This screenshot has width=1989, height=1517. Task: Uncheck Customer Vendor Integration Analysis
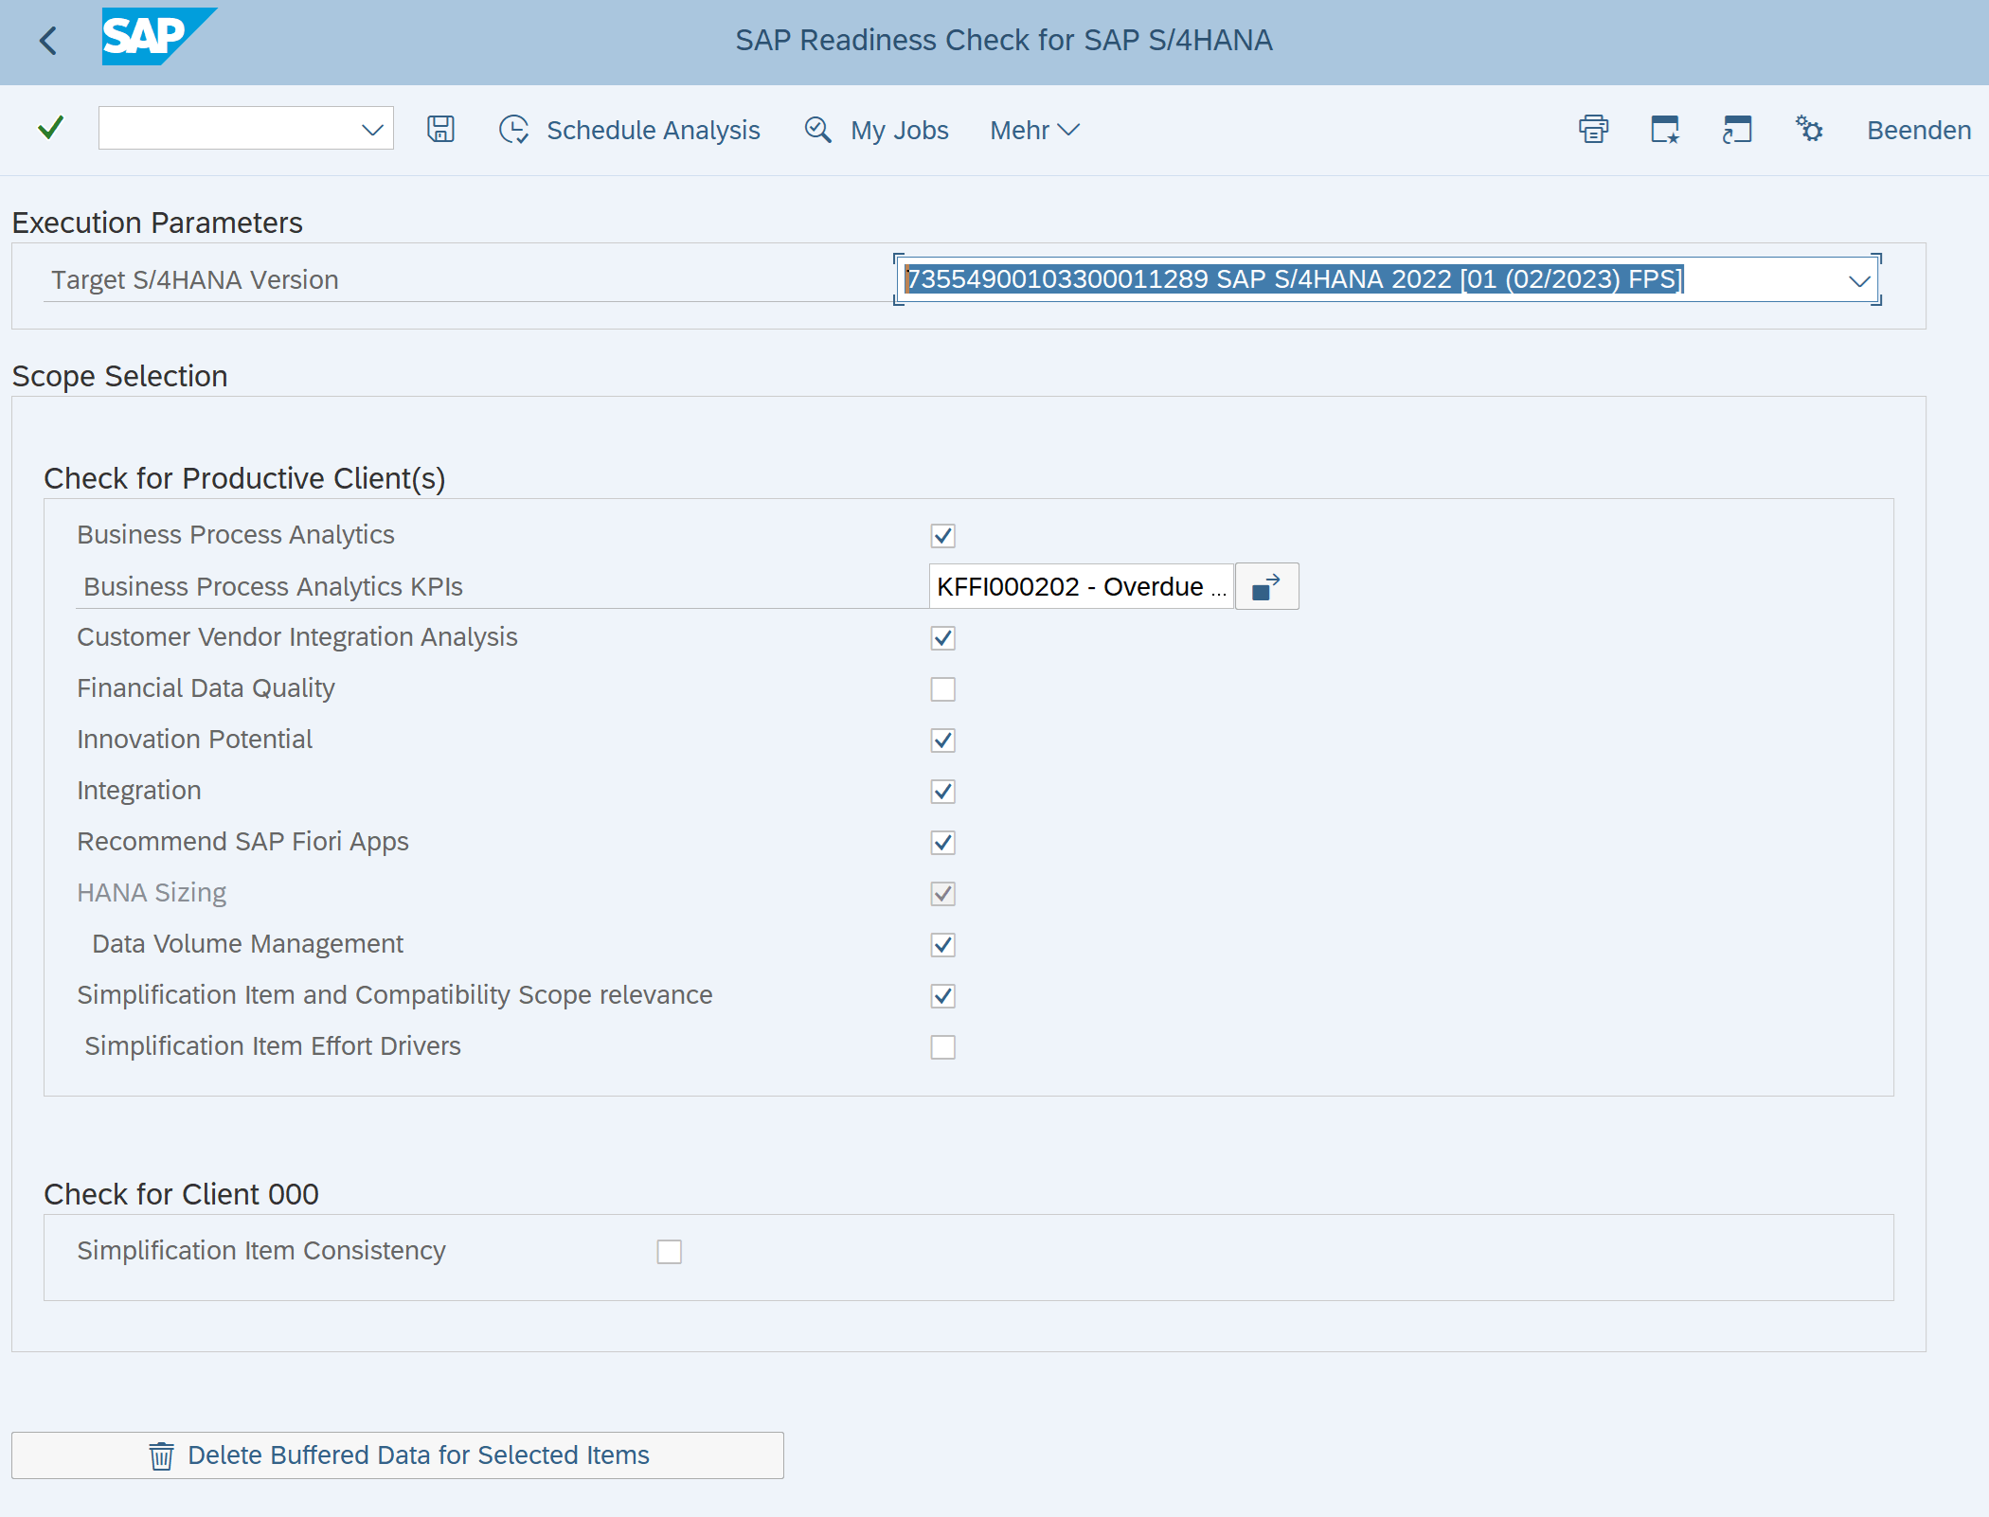[942, 638]
